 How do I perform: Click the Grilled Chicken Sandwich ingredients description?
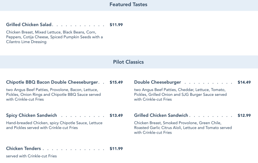(x=183, y=127)
